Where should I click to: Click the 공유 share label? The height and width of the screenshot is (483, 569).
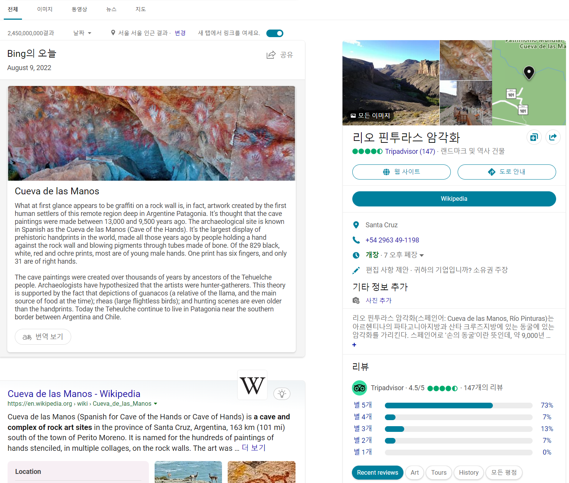coord(287,55)
